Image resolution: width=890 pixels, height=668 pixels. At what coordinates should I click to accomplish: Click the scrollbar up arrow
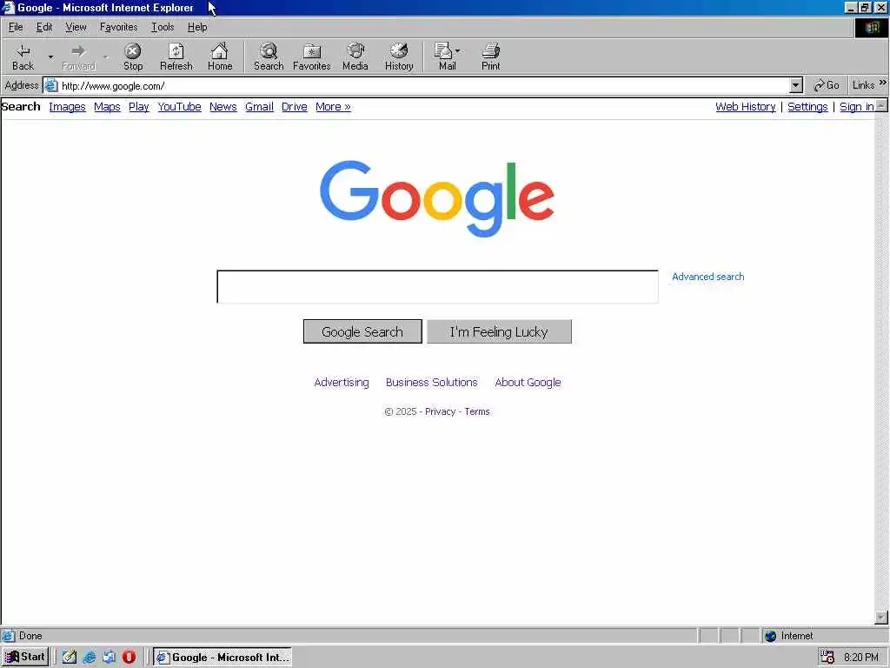tap(881, 105)
